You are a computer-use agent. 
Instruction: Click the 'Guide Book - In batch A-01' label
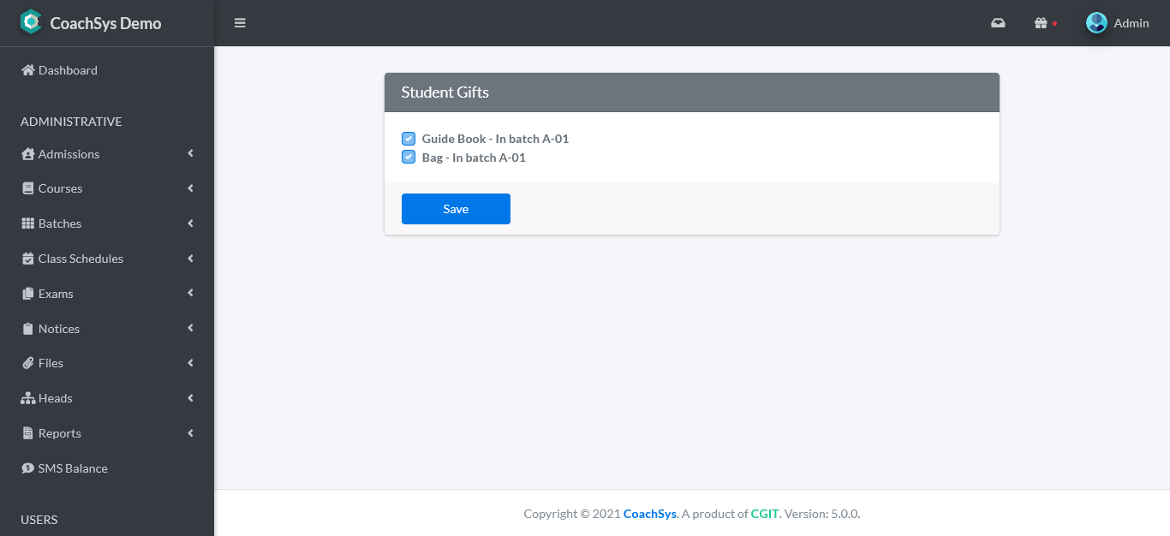[x=495, y=139]
